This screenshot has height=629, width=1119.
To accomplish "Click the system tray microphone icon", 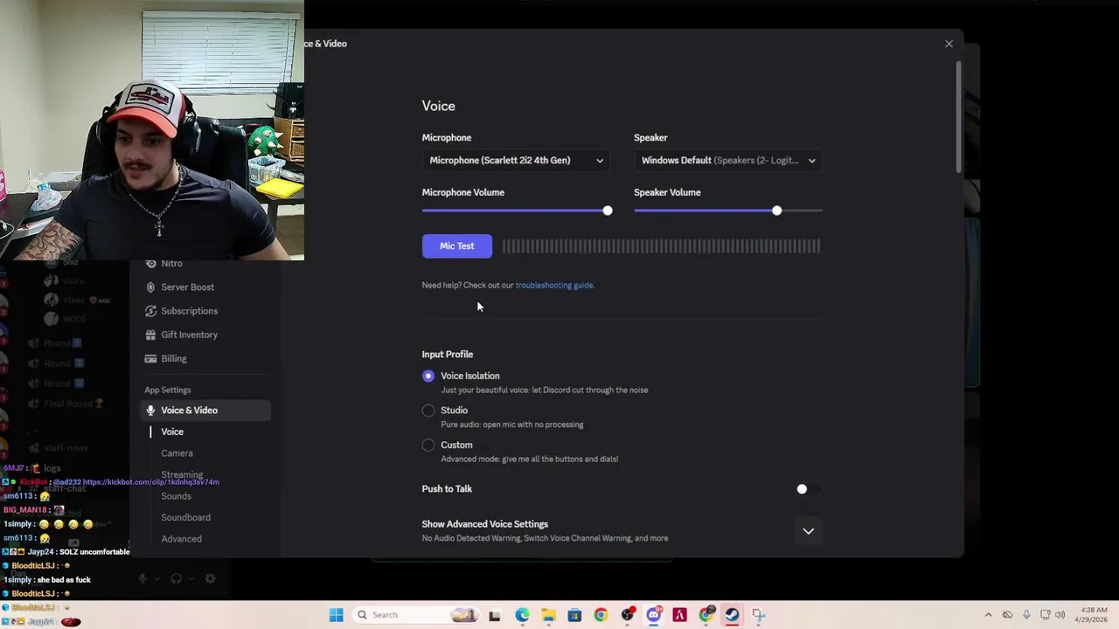I will pyautogui.click(x=1026, y=615).
